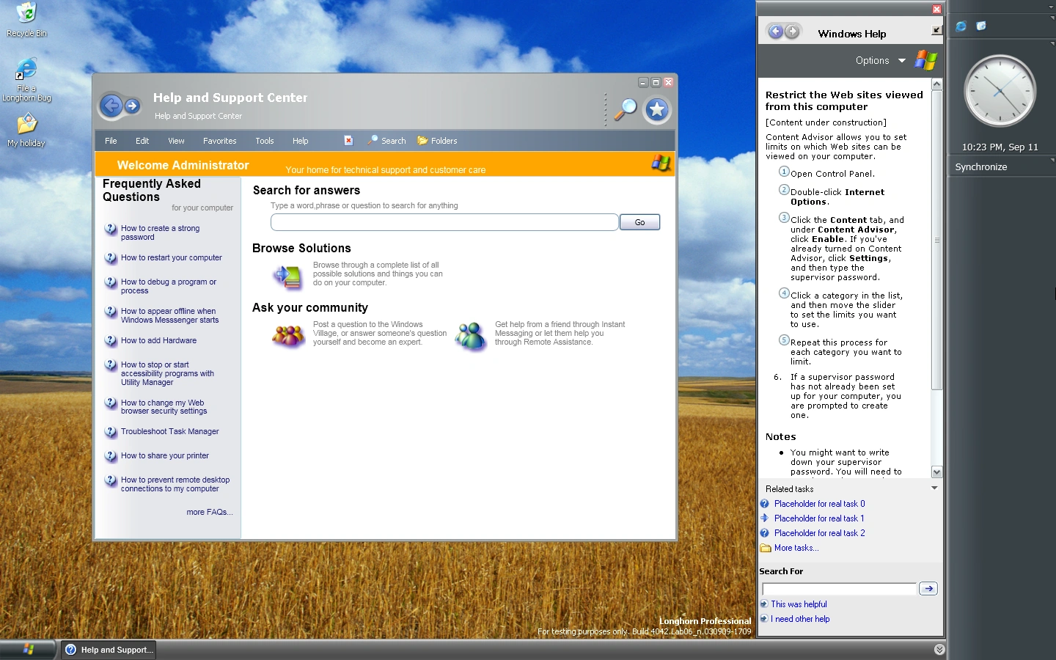
Task: Open How to stop or start accessibility programs
Action: pyautogui.click(x=168, y=373)
